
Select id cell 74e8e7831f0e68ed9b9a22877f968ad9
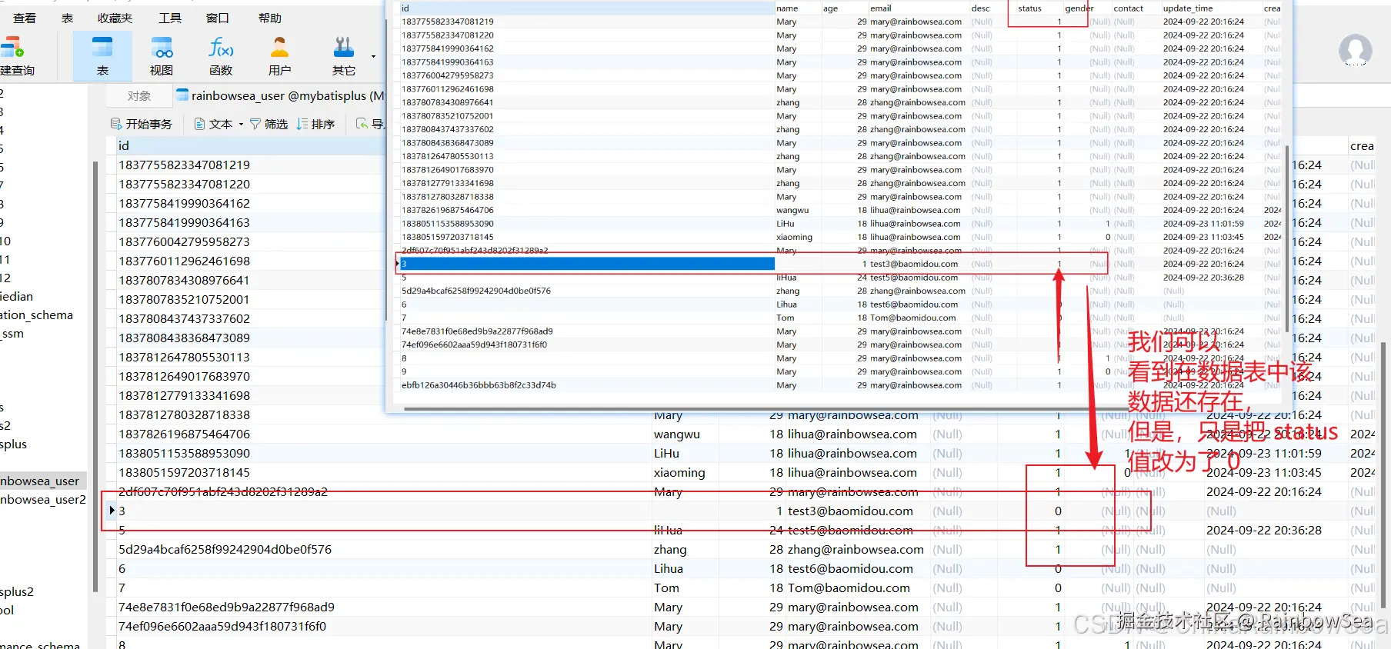226,607
